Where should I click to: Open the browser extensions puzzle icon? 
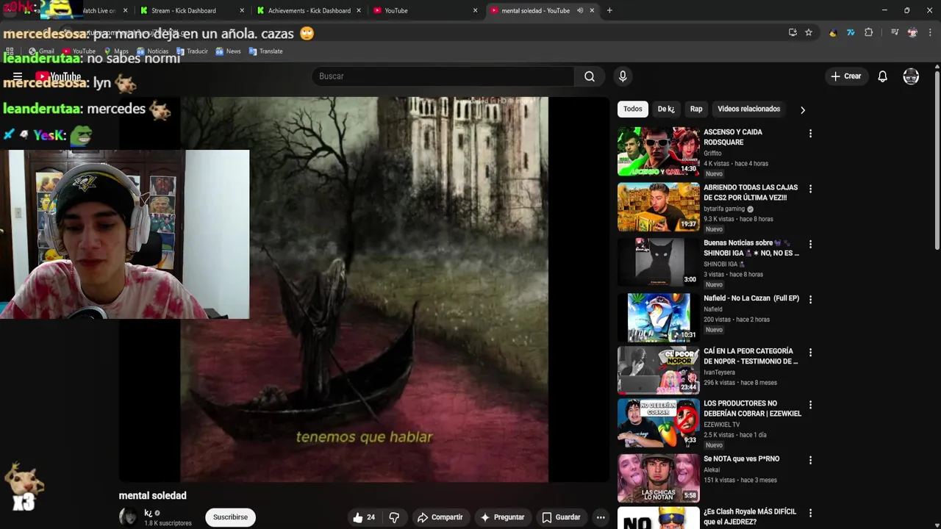868,32
